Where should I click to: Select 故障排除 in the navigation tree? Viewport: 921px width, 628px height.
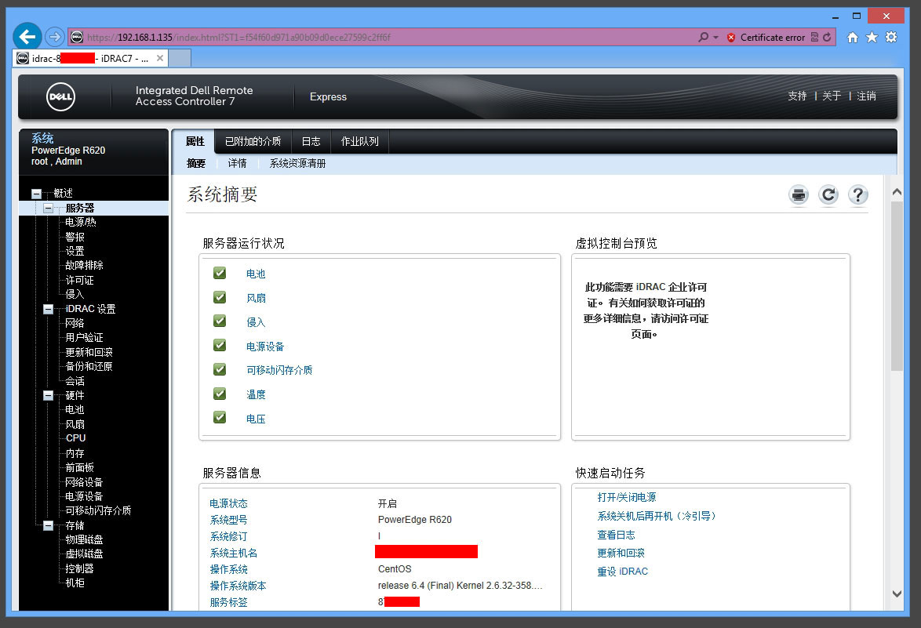(84, 265)
